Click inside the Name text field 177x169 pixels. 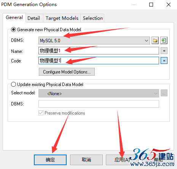coord(99,51)
